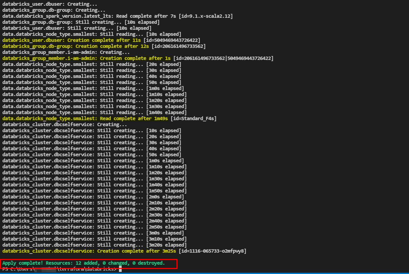Select the id '5049469443726422' on dbuser line
The height and width of the screenshot is (274, 409).
(x=176, y=40)
